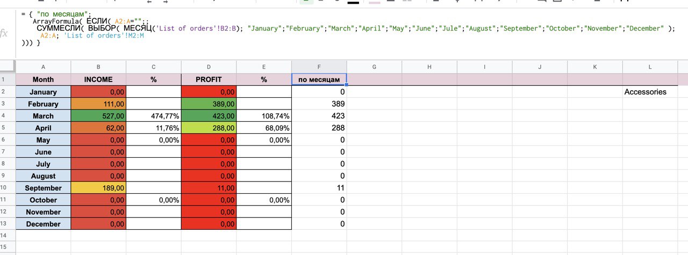Click into the formula bar text

coord(349,28)
